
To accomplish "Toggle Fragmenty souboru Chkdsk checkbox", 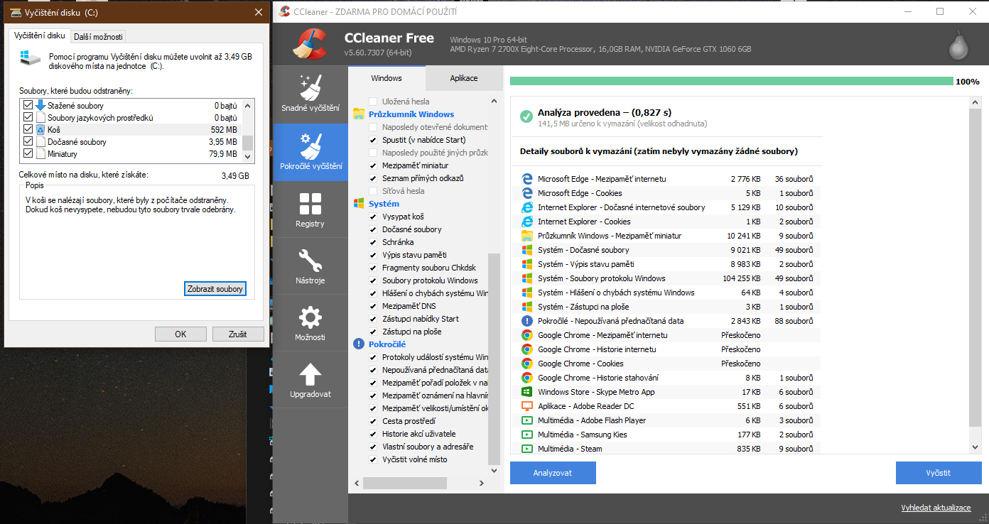I will [x=373, y=268].
